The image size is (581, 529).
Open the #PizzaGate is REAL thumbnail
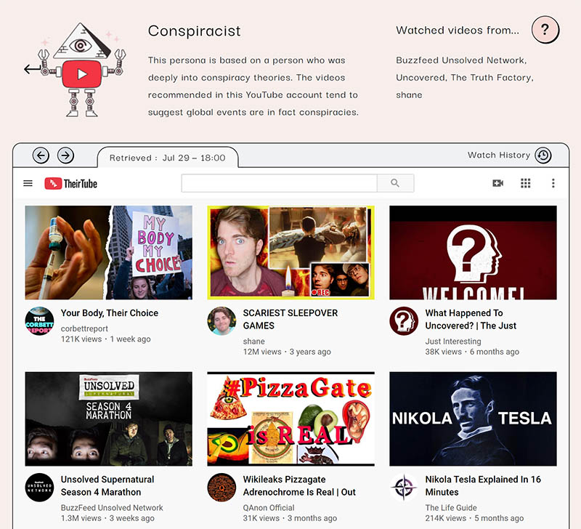[291, 419]
